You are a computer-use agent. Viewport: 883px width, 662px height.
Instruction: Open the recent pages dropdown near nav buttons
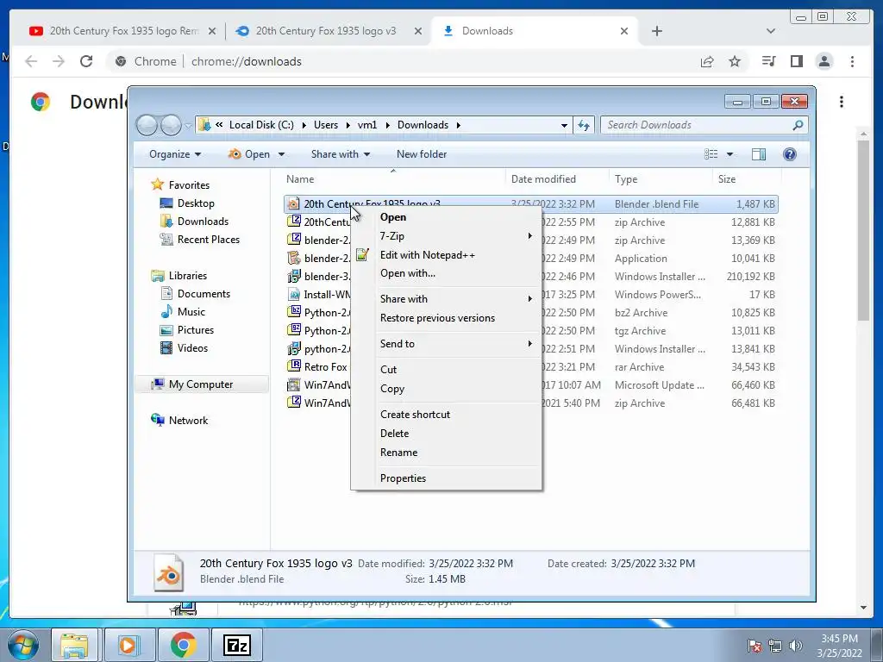(188, 126)
